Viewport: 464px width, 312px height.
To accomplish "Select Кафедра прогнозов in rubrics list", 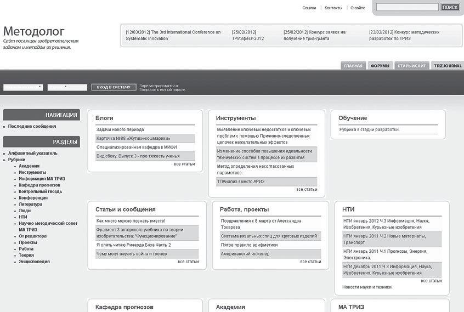I will [39, 185].
